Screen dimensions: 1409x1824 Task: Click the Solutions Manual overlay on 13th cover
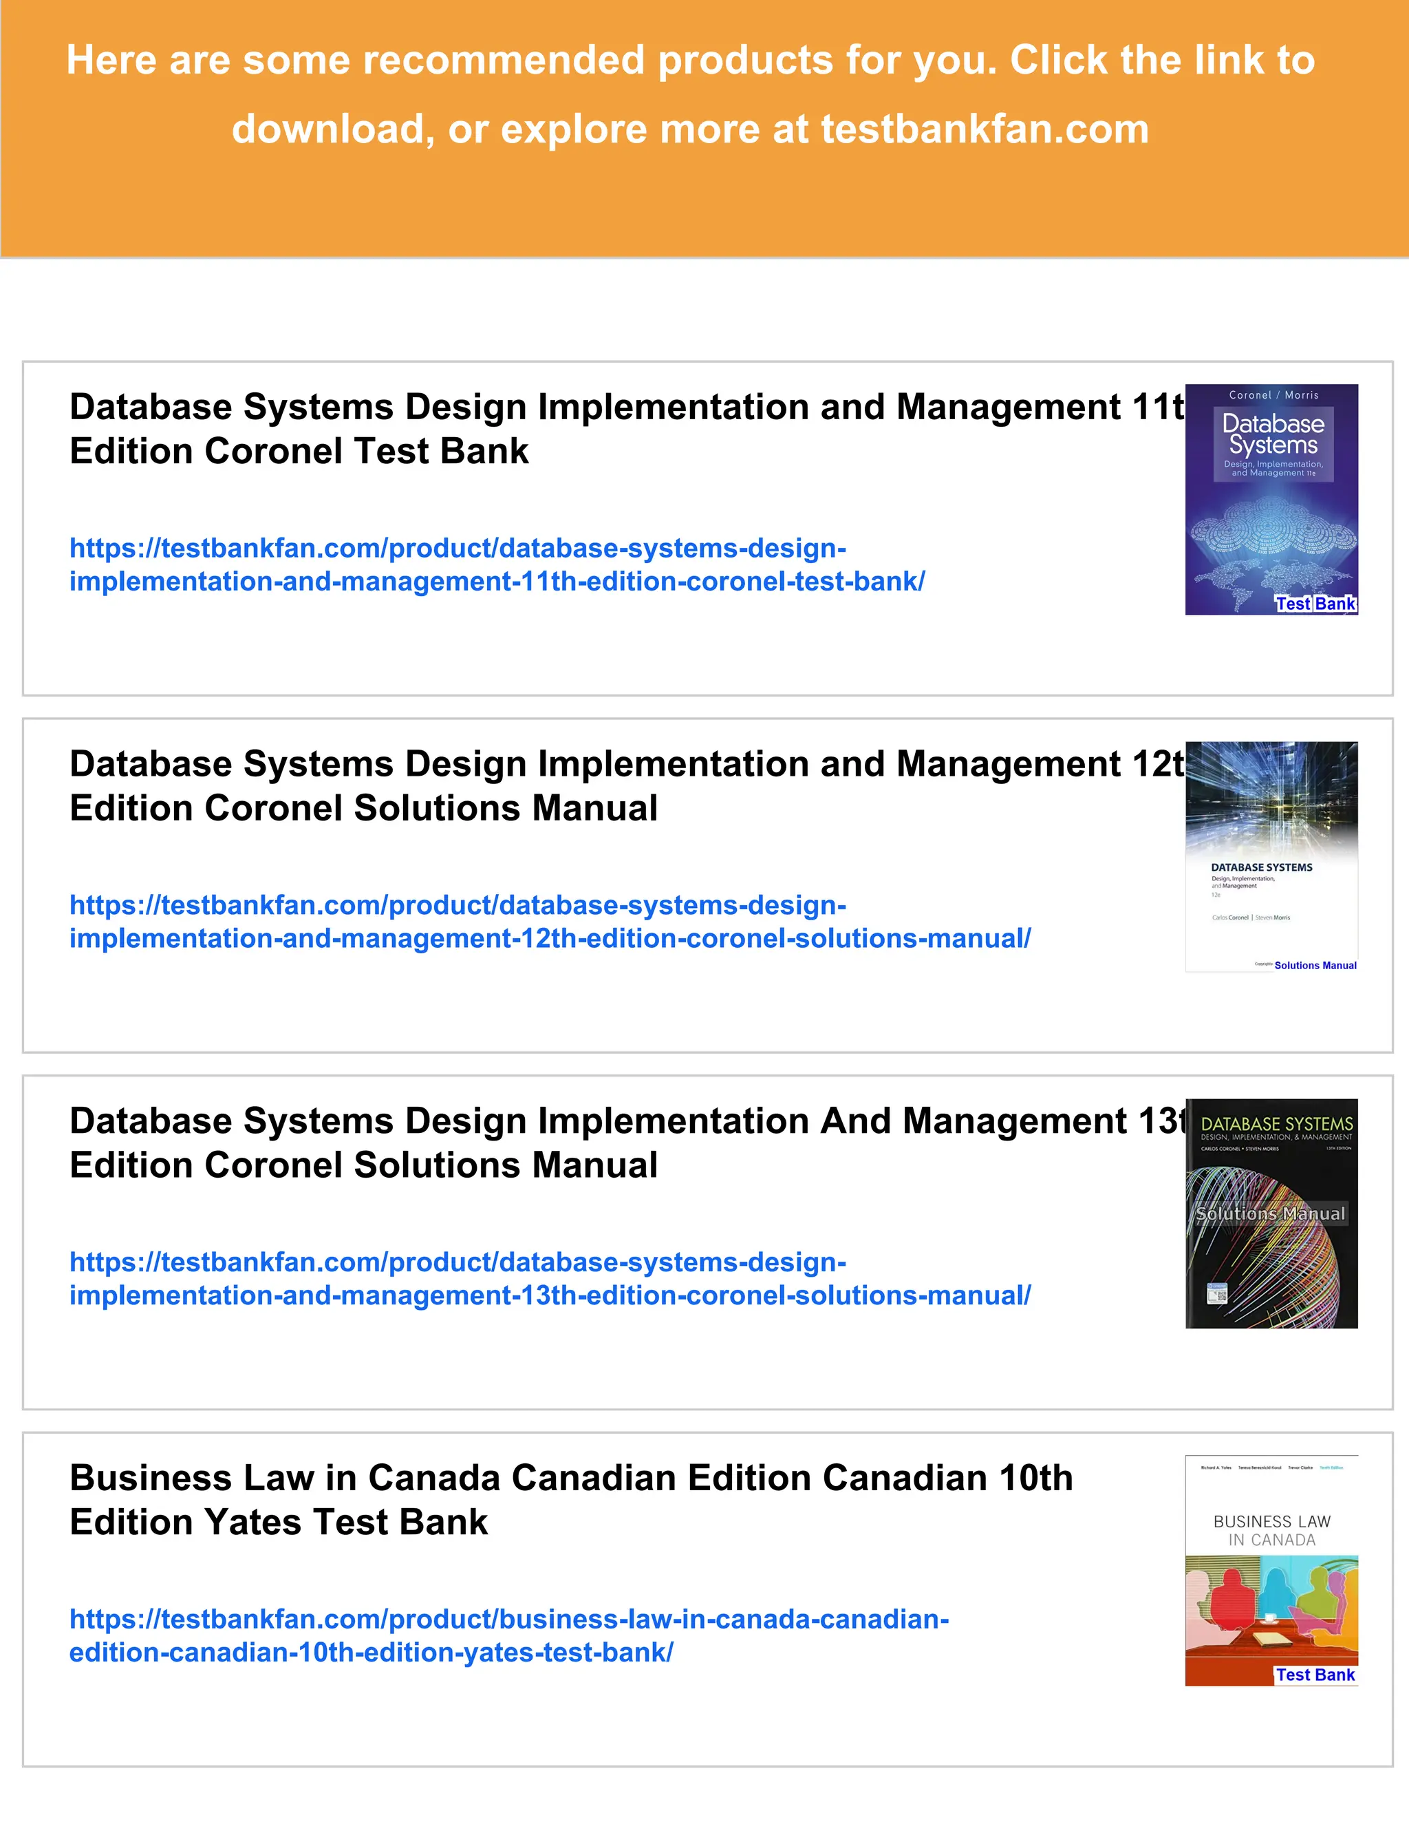click(x=1271, y=1213)
